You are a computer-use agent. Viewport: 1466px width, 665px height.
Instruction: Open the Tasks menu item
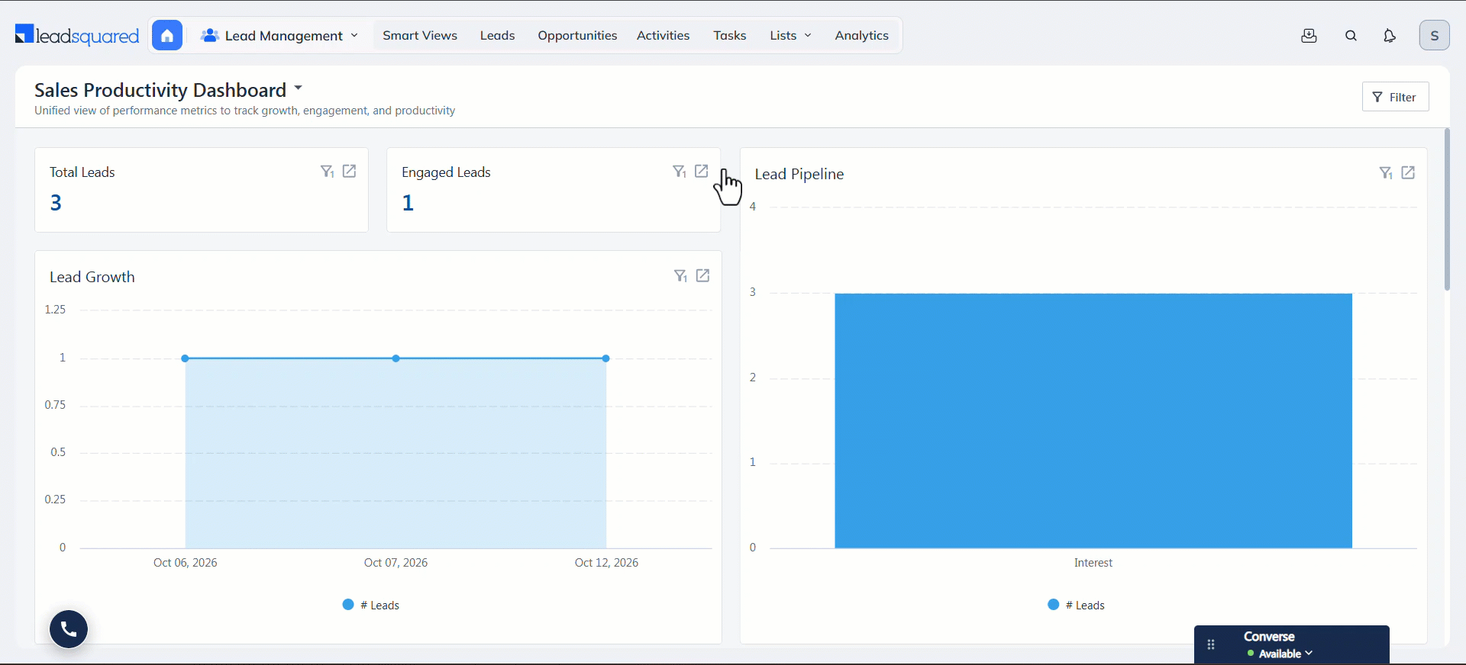click(730, 36)
